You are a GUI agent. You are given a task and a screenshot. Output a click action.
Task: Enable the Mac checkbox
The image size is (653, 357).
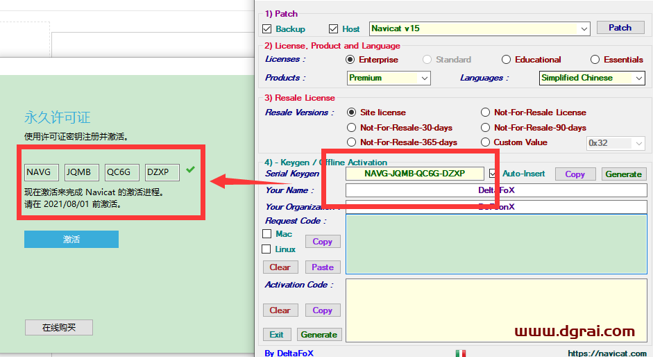tap(267, 234)
